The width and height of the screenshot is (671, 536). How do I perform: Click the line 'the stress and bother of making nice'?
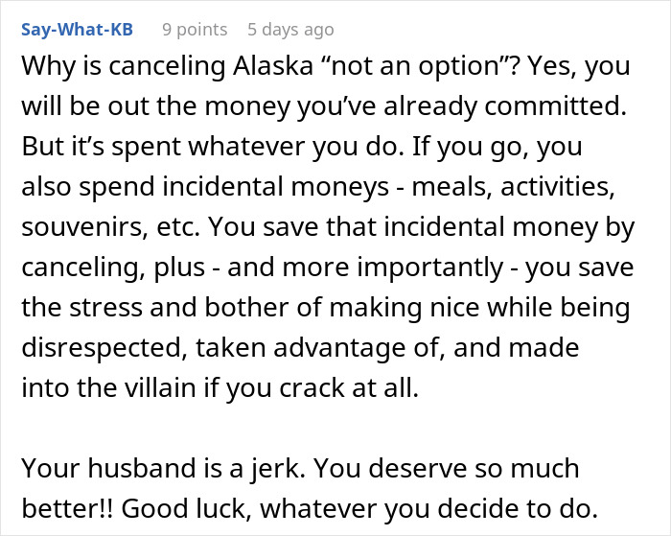click(325, 308)
